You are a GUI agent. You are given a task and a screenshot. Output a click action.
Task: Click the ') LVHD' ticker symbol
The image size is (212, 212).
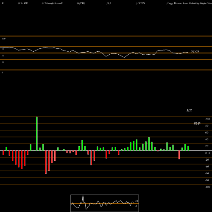coord(140,3)
